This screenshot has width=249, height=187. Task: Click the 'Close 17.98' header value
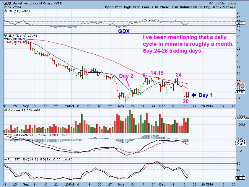[169, 7]
